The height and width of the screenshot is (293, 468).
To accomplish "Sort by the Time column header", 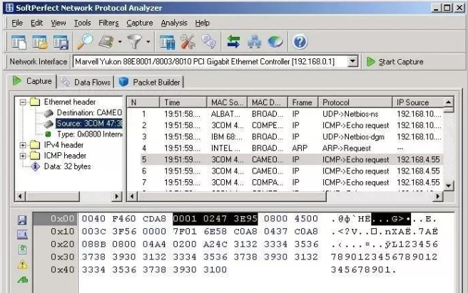I will point(183,102).
